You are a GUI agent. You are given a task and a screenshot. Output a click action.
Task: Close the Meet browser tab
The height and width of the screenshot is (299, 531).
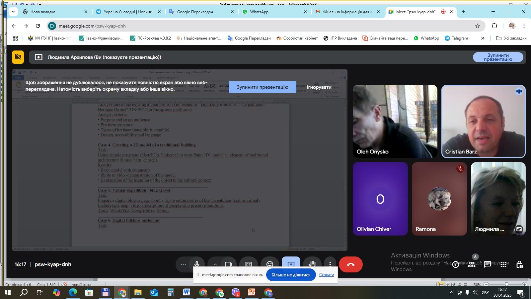point(451,12)
